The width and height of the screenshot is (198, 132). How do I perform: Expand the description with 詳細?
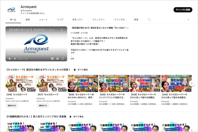point(72,59)
